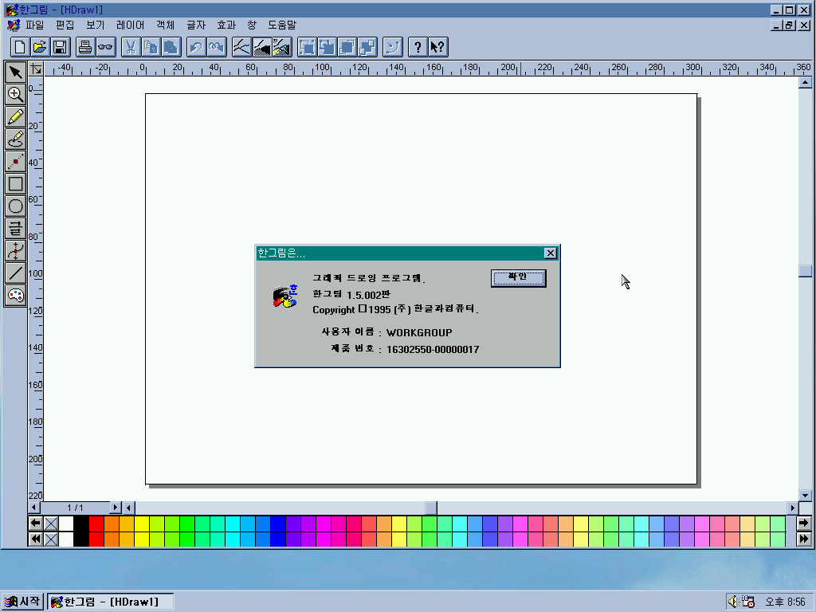
Task: Click the 오후 8:56 clock
Action: click(785, 602)
